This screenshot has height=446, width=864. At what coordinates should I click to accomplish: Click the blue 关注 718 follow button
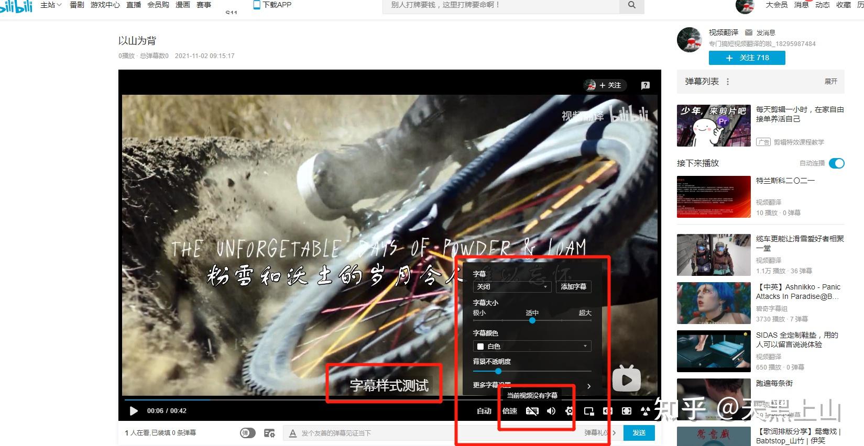point(747,58)
